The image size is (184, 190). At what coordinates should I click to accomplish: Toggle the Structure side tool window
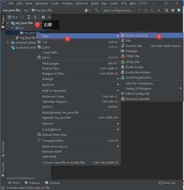tap(3, 149)
